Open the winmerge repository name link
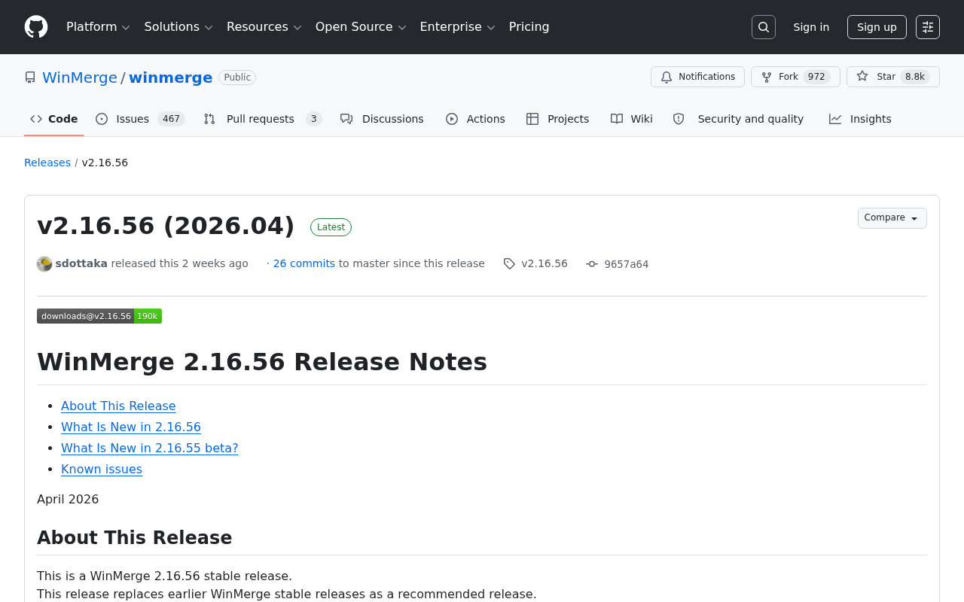Image resolution: width=964 pixels, height=602 pixels. [x=171, y=78]
